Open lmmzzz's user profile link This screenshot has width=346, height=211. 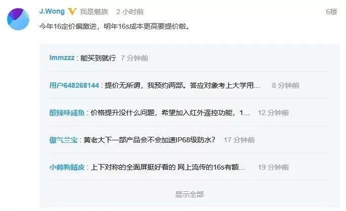coord(62,58)
